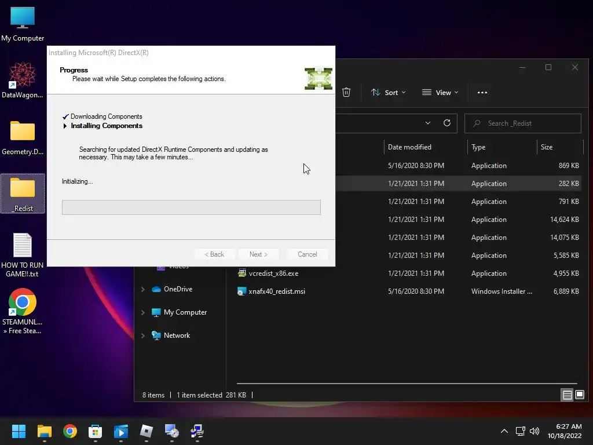Select vcredist_x86.exe file name
Viewport: 593px width, 445px height.
pyautogui.click(x=273, y=273)
